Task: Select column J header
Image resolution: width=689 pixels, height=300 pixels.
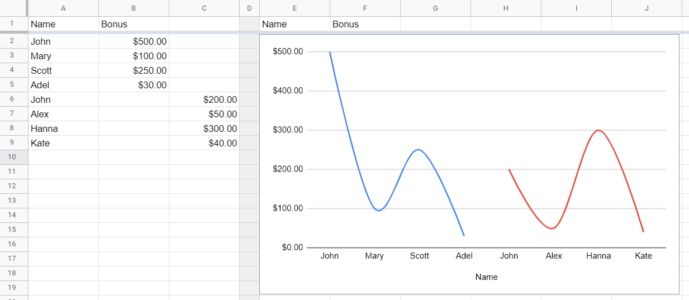Action: 647,8
